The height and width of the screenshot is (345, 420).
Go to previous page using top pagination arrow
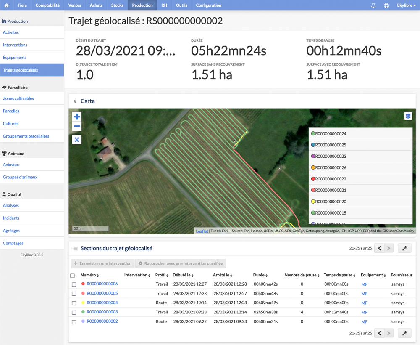pos(379,248)
